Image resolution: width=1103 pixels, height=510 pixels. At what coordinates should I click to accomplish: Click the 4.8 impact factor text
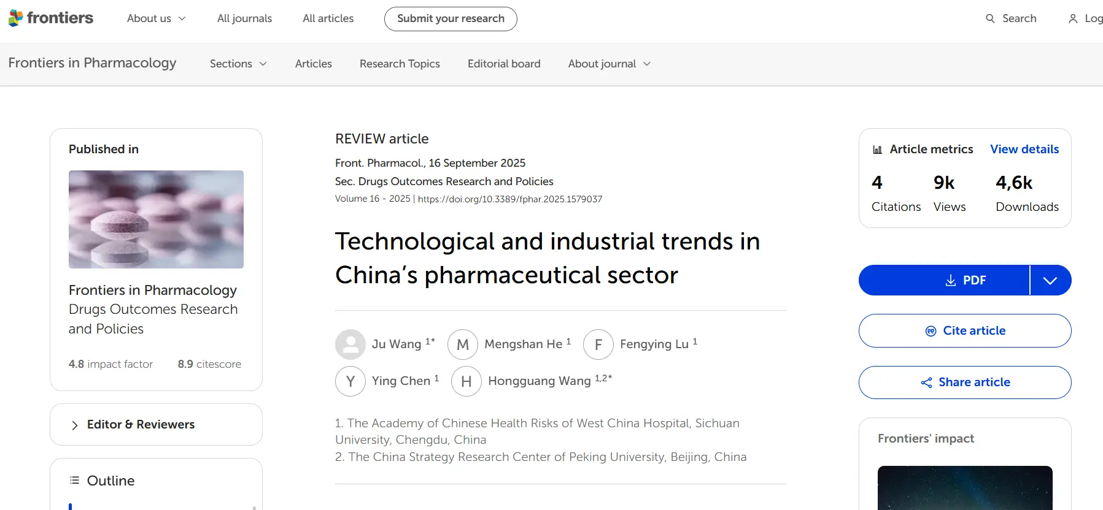point(110,364)
